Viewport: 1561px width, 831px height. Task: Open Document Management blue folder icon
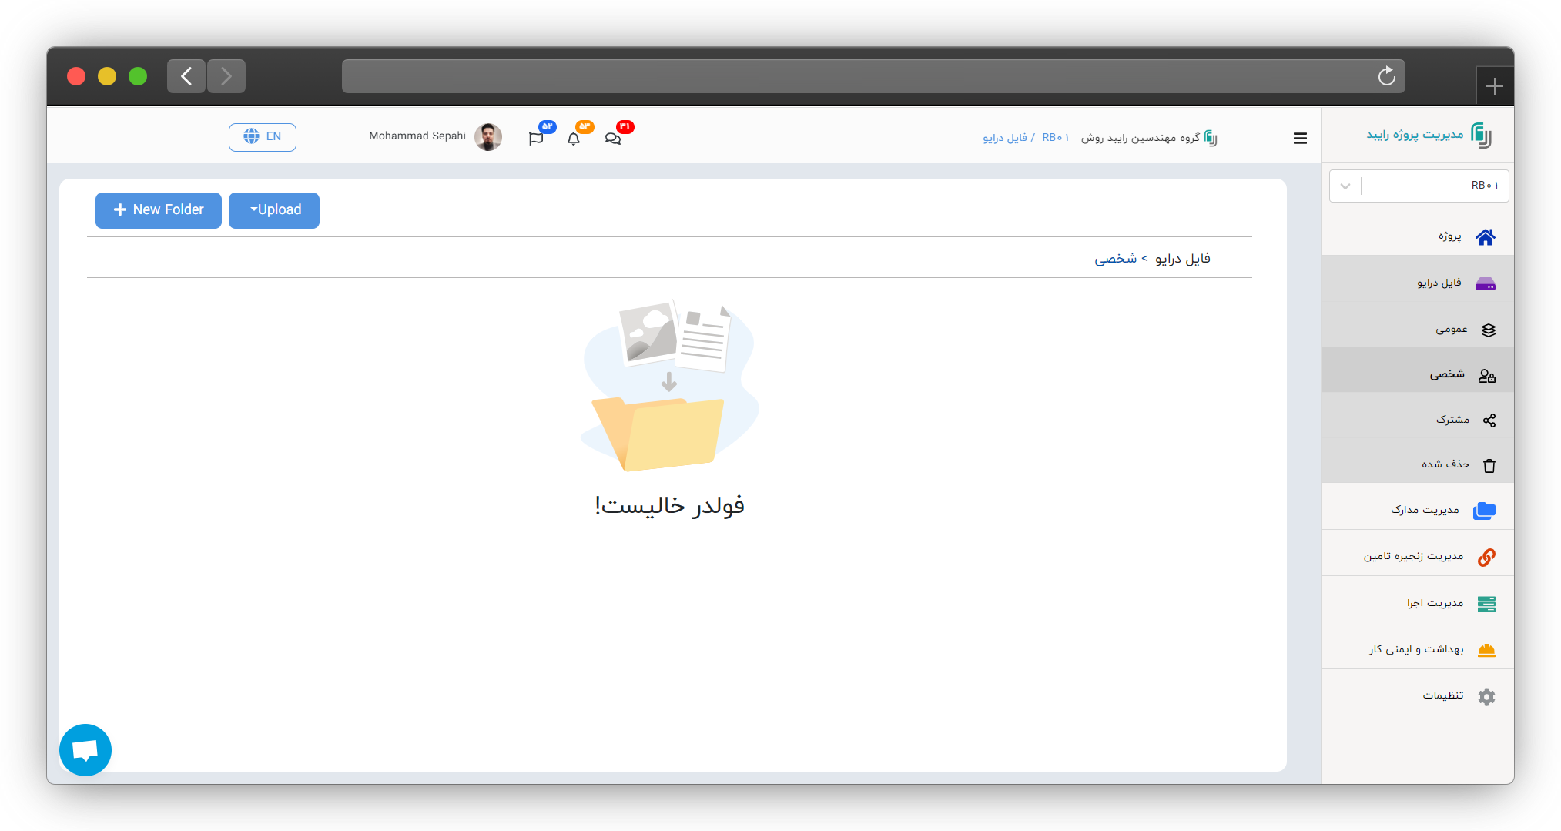(x=1485, y=511)
